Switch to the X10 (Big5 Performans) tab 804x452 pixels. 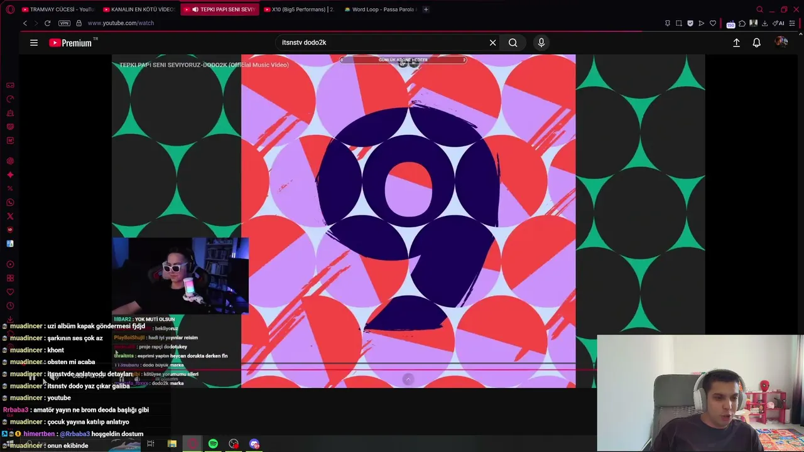300,9
